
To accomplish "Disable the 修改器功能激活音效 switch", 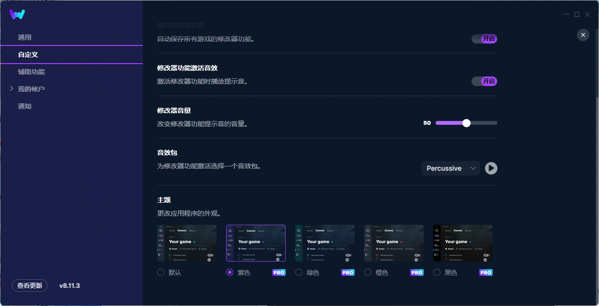I will click(484, 81).
